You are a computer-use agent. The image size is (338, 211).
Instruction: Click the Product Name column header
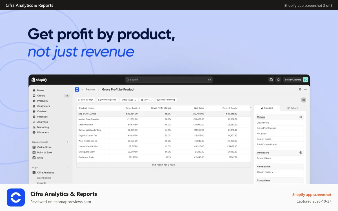tap(86, 108)
